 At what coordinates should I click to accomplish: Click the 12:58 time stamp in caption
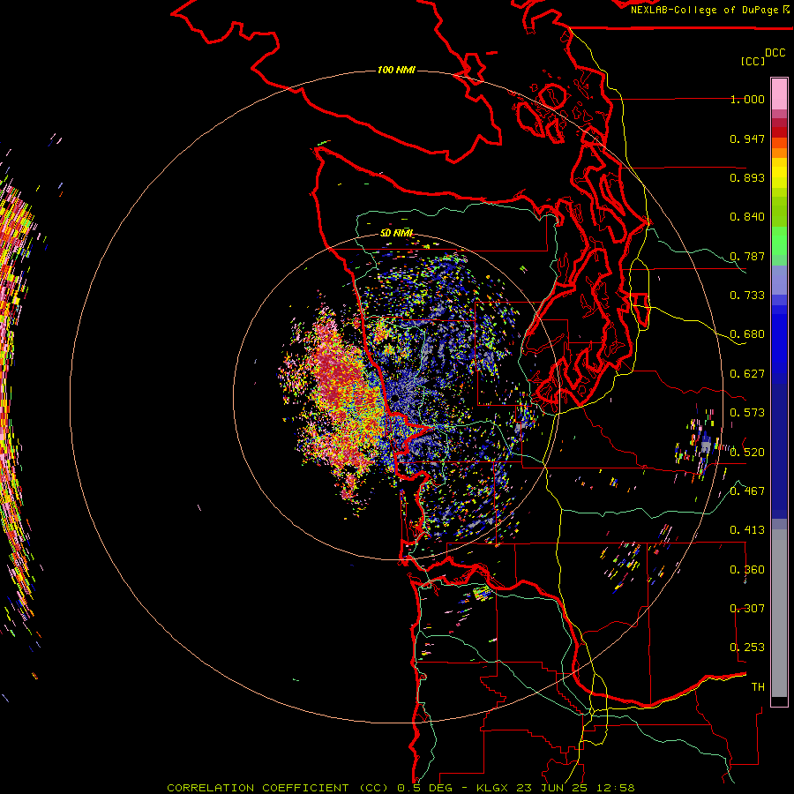click(x=615, y=788)
